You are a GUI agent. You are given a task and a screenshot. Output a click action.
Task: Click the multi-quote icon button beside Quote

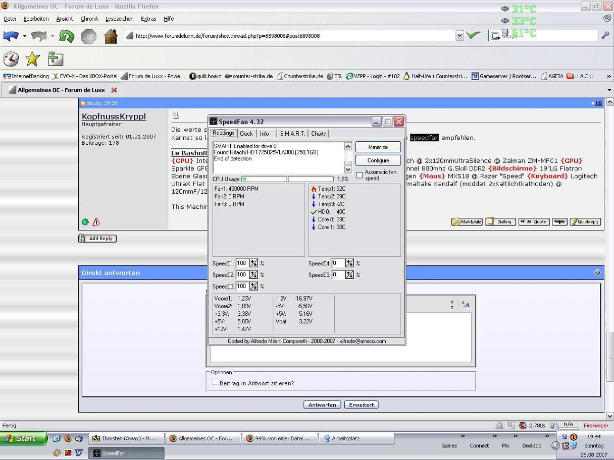click(559, 221)
